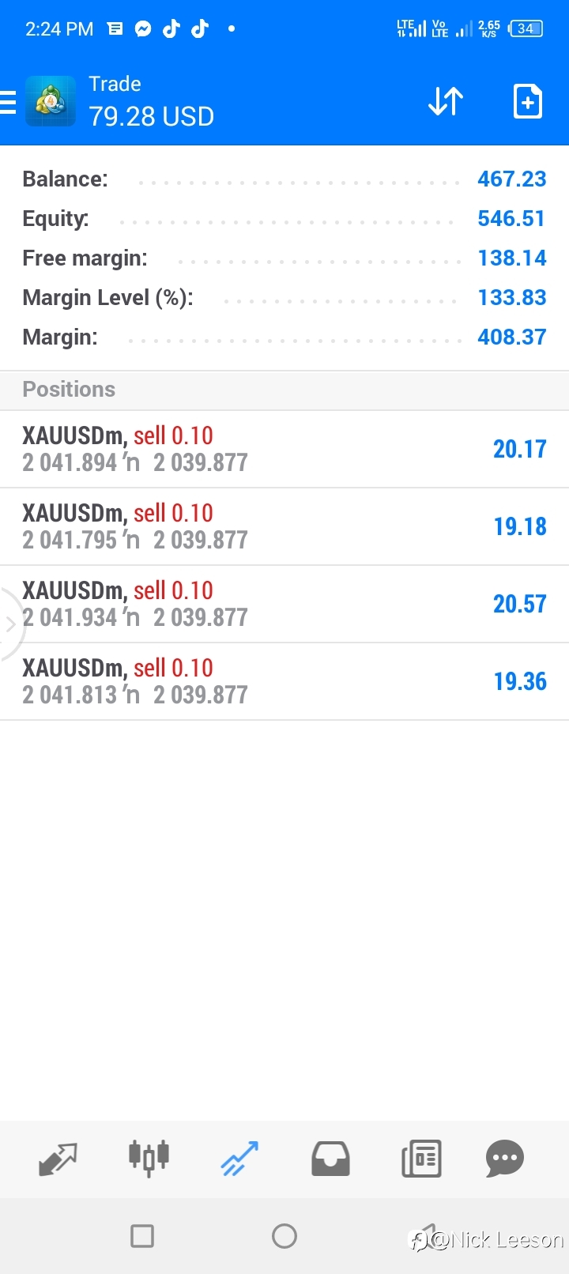The width and height of the screenshot is (569, 1274).
Task: Tap the Android recent apps square button
Action: 142,1236
